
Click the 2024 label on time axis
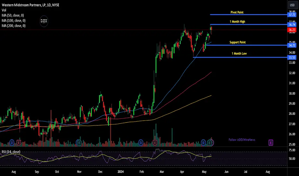click(x=121, y=172)
